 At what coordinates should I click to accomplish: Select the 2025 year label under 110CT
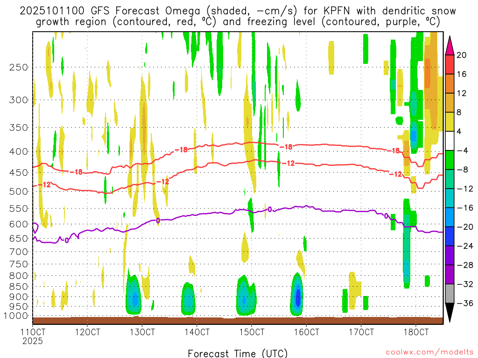33,341
